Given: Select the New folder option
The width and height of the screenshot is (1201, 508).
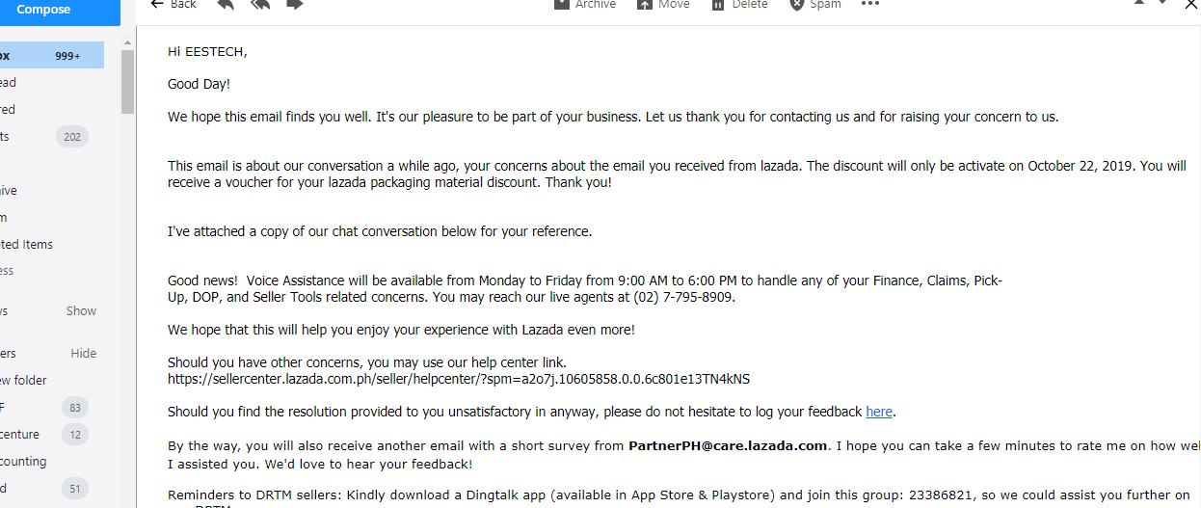Looking at the screenshot, I should [x=23, y=381].
